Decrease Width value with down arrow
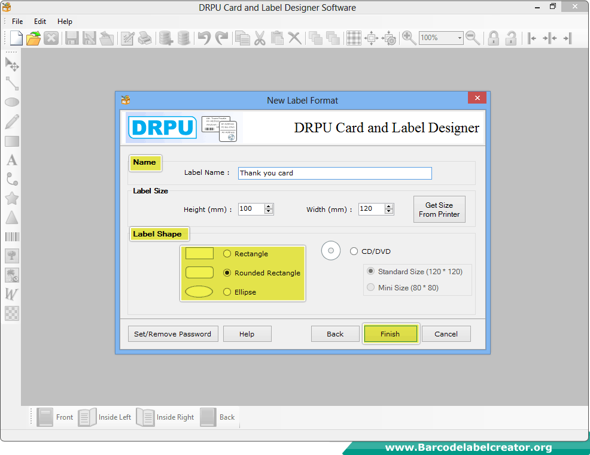The image size is (590, 455). click(x=389, y=211)
